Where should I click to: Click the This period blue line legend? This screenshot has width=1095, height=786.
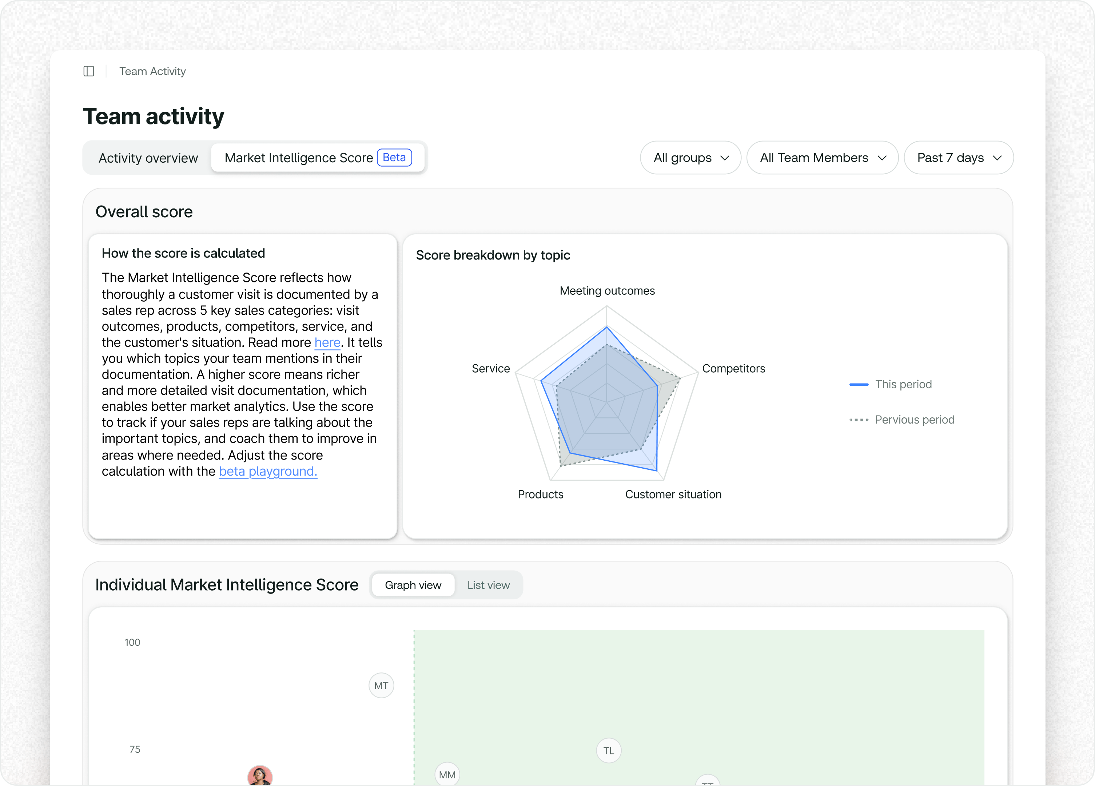[x=890, y=384]
